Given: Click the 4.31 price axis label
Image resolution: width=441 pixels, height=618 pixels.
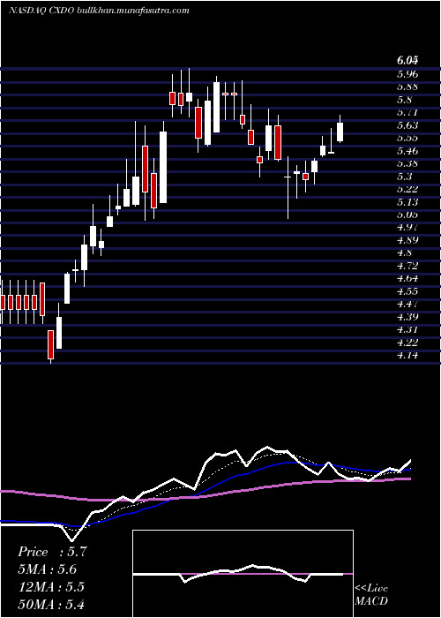Looking at the screenshot, I should coord(407,329).
